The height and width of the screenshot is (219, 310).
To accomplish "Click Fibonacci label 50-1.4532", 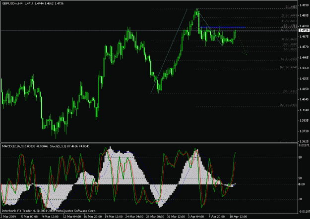I will click(290, 49).
